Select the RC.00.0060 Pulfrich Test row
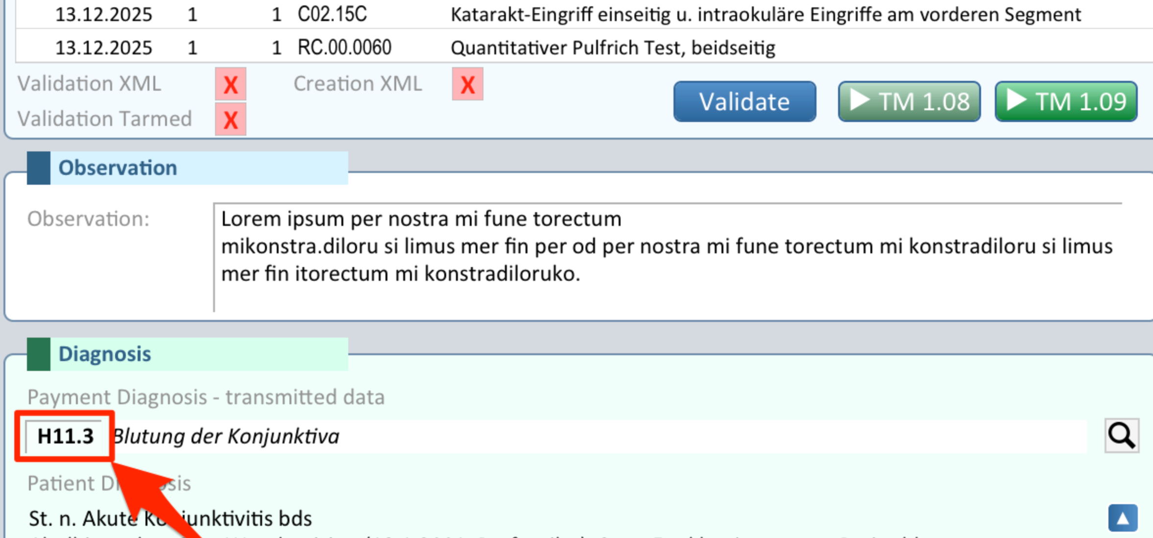1153x538 pixels. click(588, 48)
